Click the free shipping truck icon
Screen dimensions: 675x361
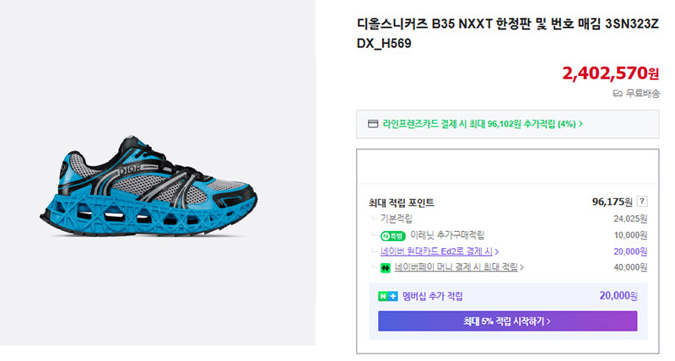pos(618,94)
